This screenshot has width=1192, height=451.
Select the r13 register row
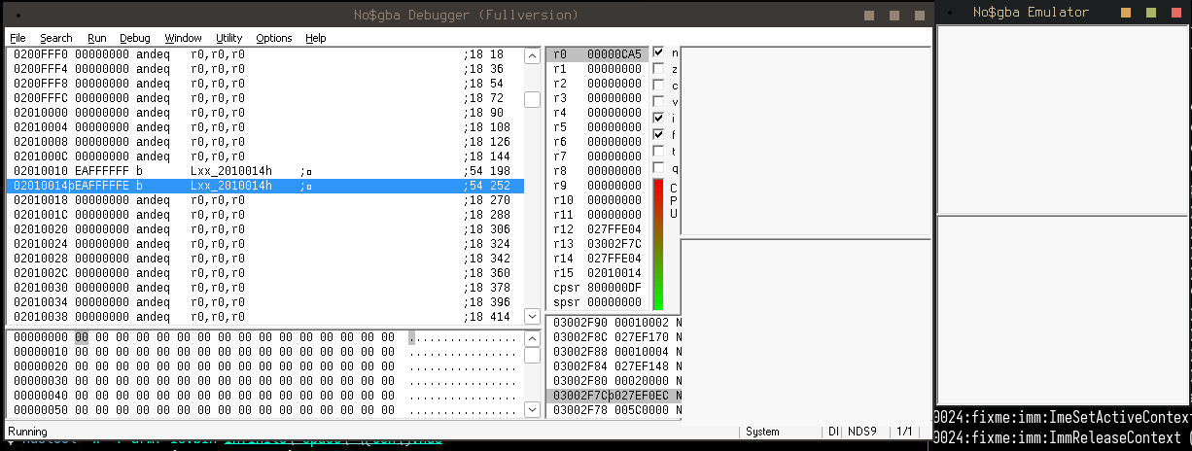coord(597,244)
